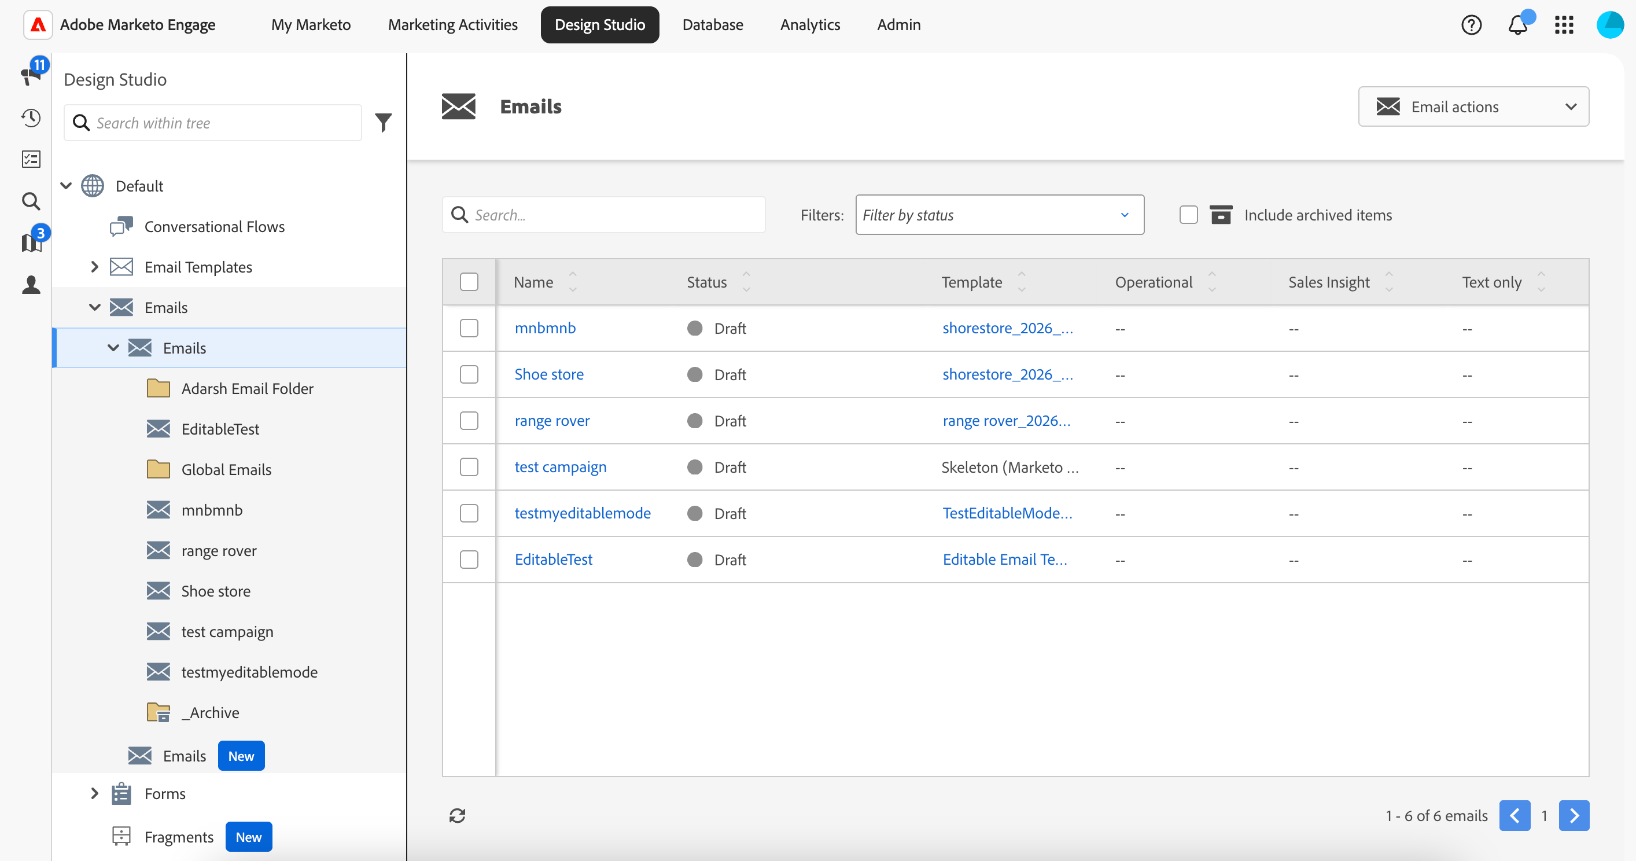Viewport: 1636px width, 861px height.
Task: Open the Email actions dropdown
Action: [1473, 106]
